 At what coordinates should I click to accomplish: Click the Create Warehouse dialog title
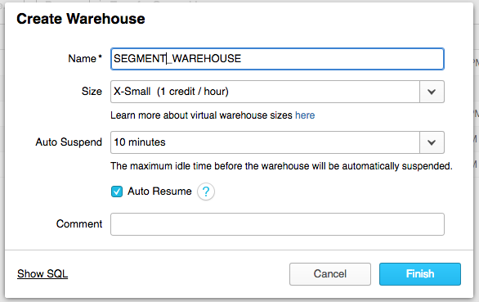click(81, 19)
